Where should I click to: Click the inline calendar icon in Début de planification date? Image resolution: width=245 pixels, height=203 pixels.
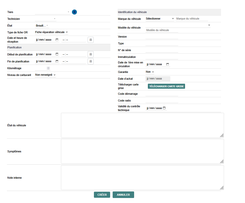tap(57, 54)
